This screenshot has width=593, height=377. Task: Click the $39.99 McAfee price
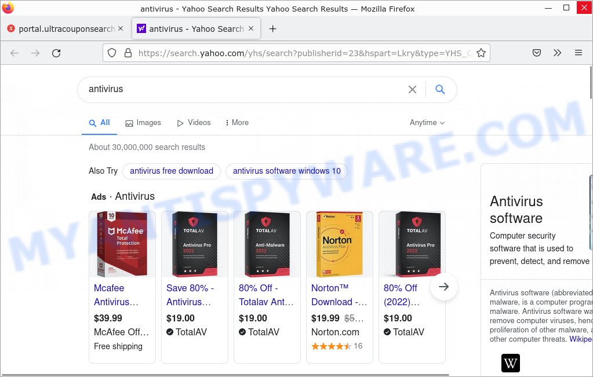(108, 319)
